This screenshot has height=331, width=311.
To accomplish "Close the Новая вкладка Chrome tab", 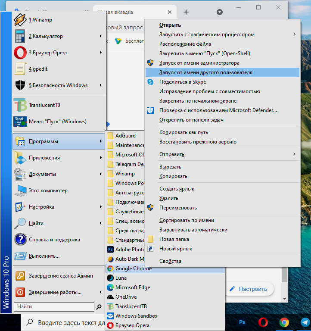I will pyautogui.click(x=170, y=12).
